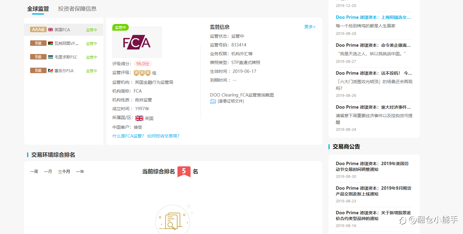The image size is (463, 234).
Task: Click the Vanuatu flag icon in list
Action: tap(51, 43)
